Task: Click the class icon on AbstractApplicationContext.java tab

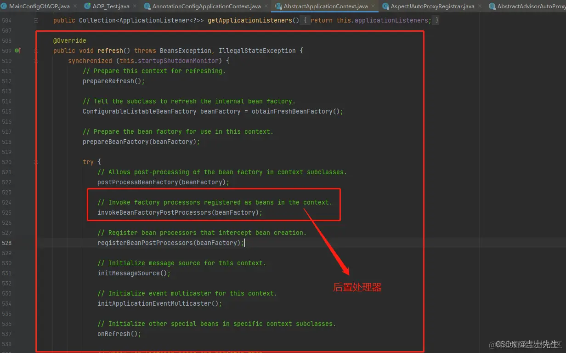Action: point(278,6)
